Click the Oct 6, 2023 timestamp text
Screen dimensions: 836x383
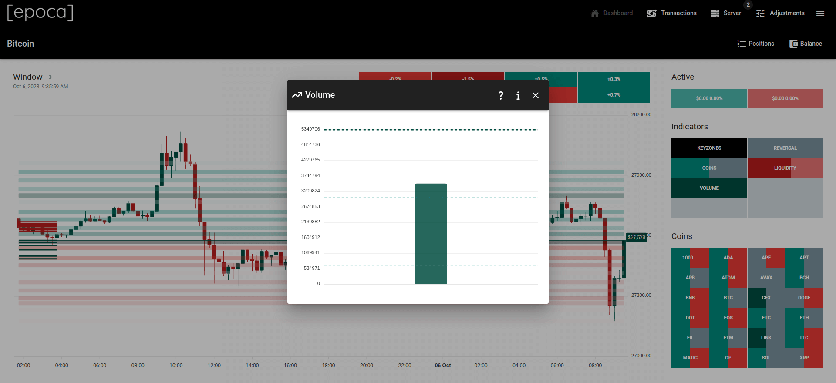coord(40,87)
